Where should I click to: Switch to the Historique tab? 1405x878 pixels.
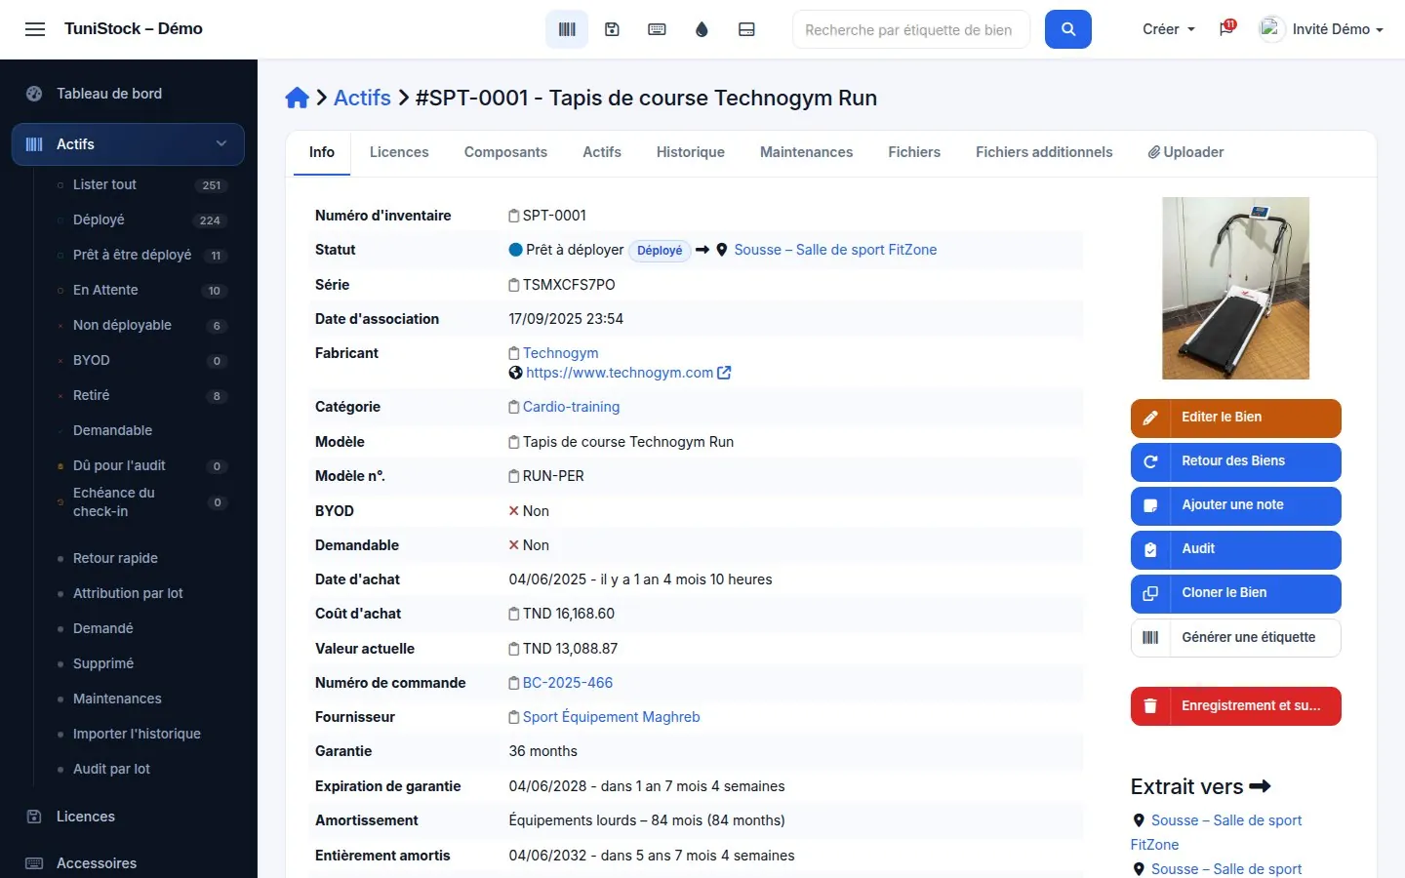point(690,152)
